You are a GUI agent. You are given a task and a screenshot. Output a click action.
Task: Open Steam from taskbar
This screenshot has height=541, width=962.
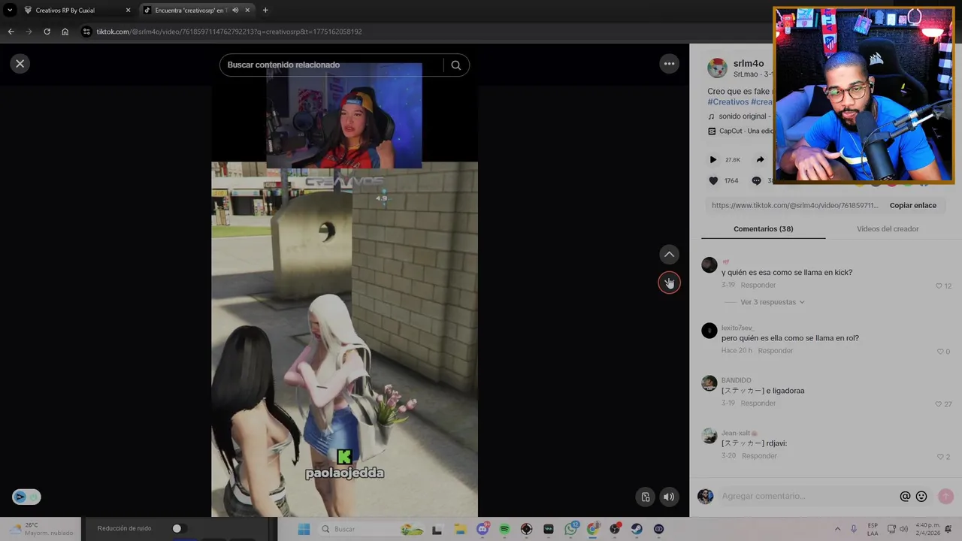tap(637, 529)
